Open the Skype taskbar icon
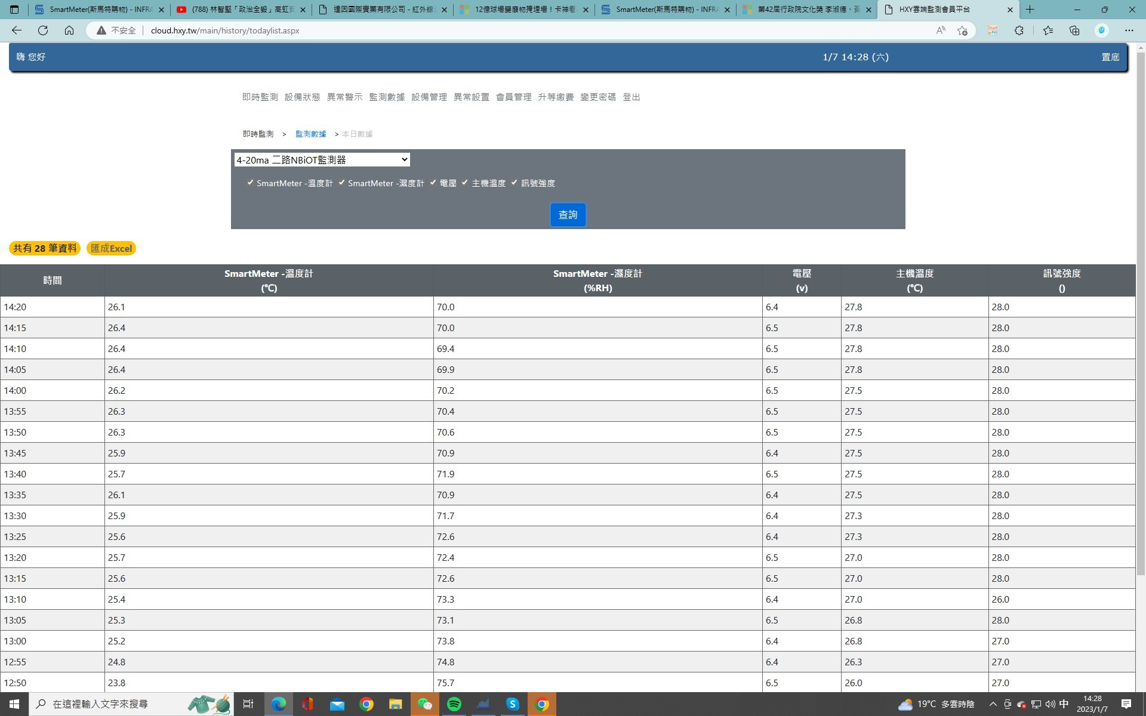Screen dimensions: 1146x716 [x=512, y=704]
